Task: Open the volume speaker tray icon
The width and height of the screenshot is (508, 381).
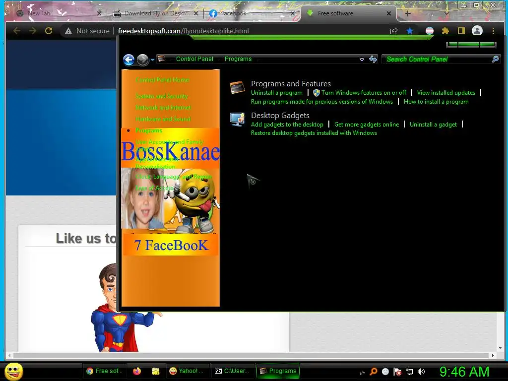Action: 421,372
